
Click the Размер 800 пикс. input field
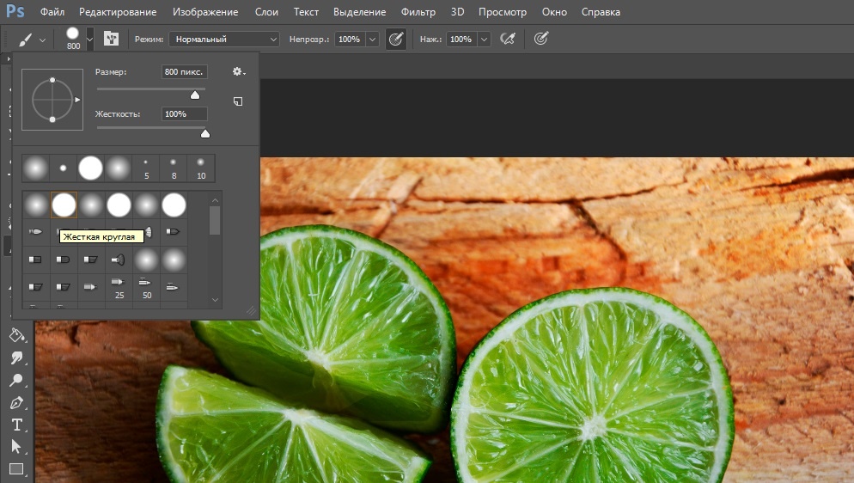click(184, 72)
